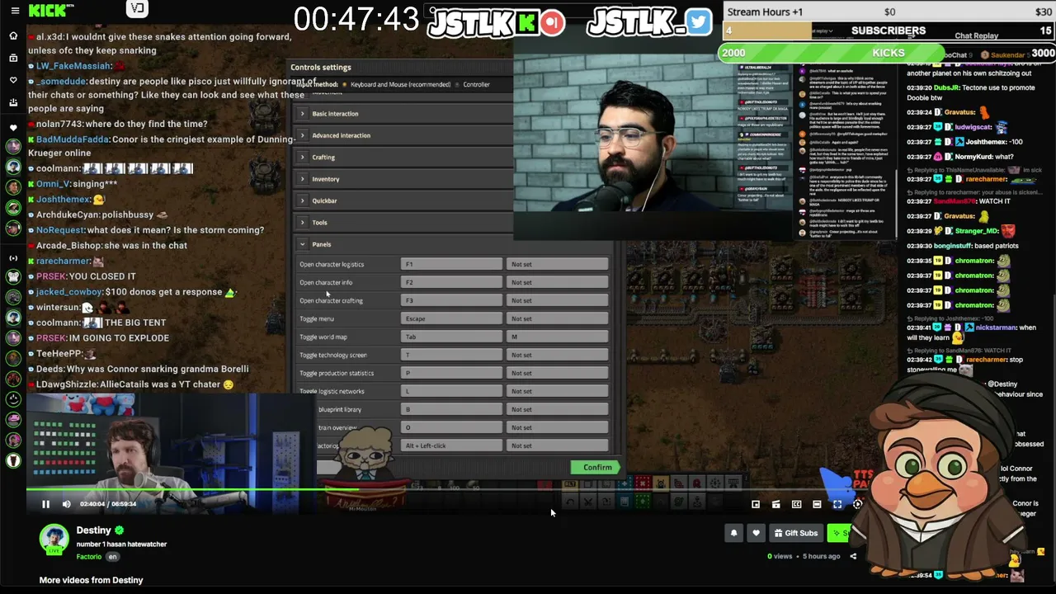This screenshot has width=1056, height=594.
Task: Edit the F3 keybind for Open character crafting
Action: pyautogui.click(x=451, y=300)
